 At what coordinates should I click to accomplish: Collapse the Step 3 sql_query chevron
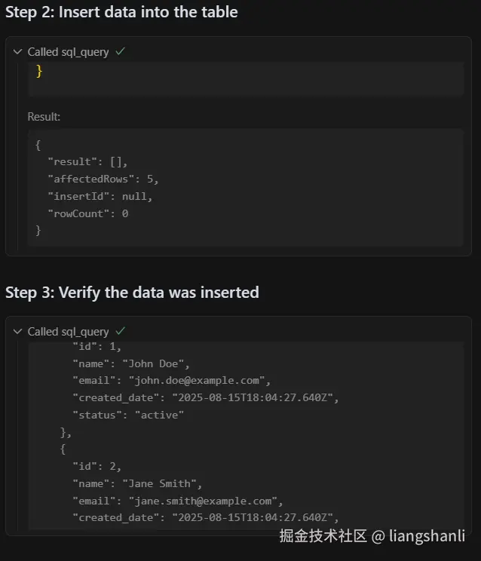click(18, 332)
